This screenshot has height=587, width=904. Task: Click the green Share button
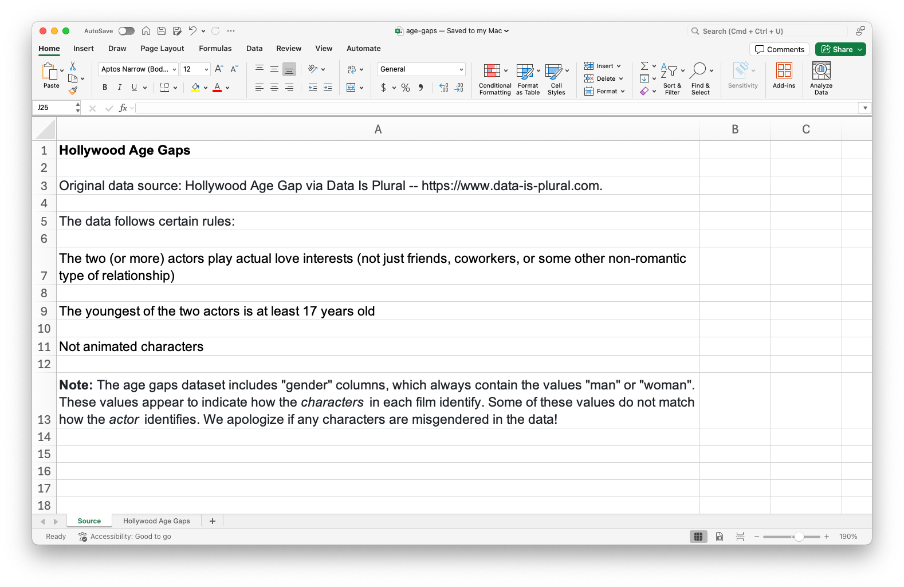click(x=840, y=50)
